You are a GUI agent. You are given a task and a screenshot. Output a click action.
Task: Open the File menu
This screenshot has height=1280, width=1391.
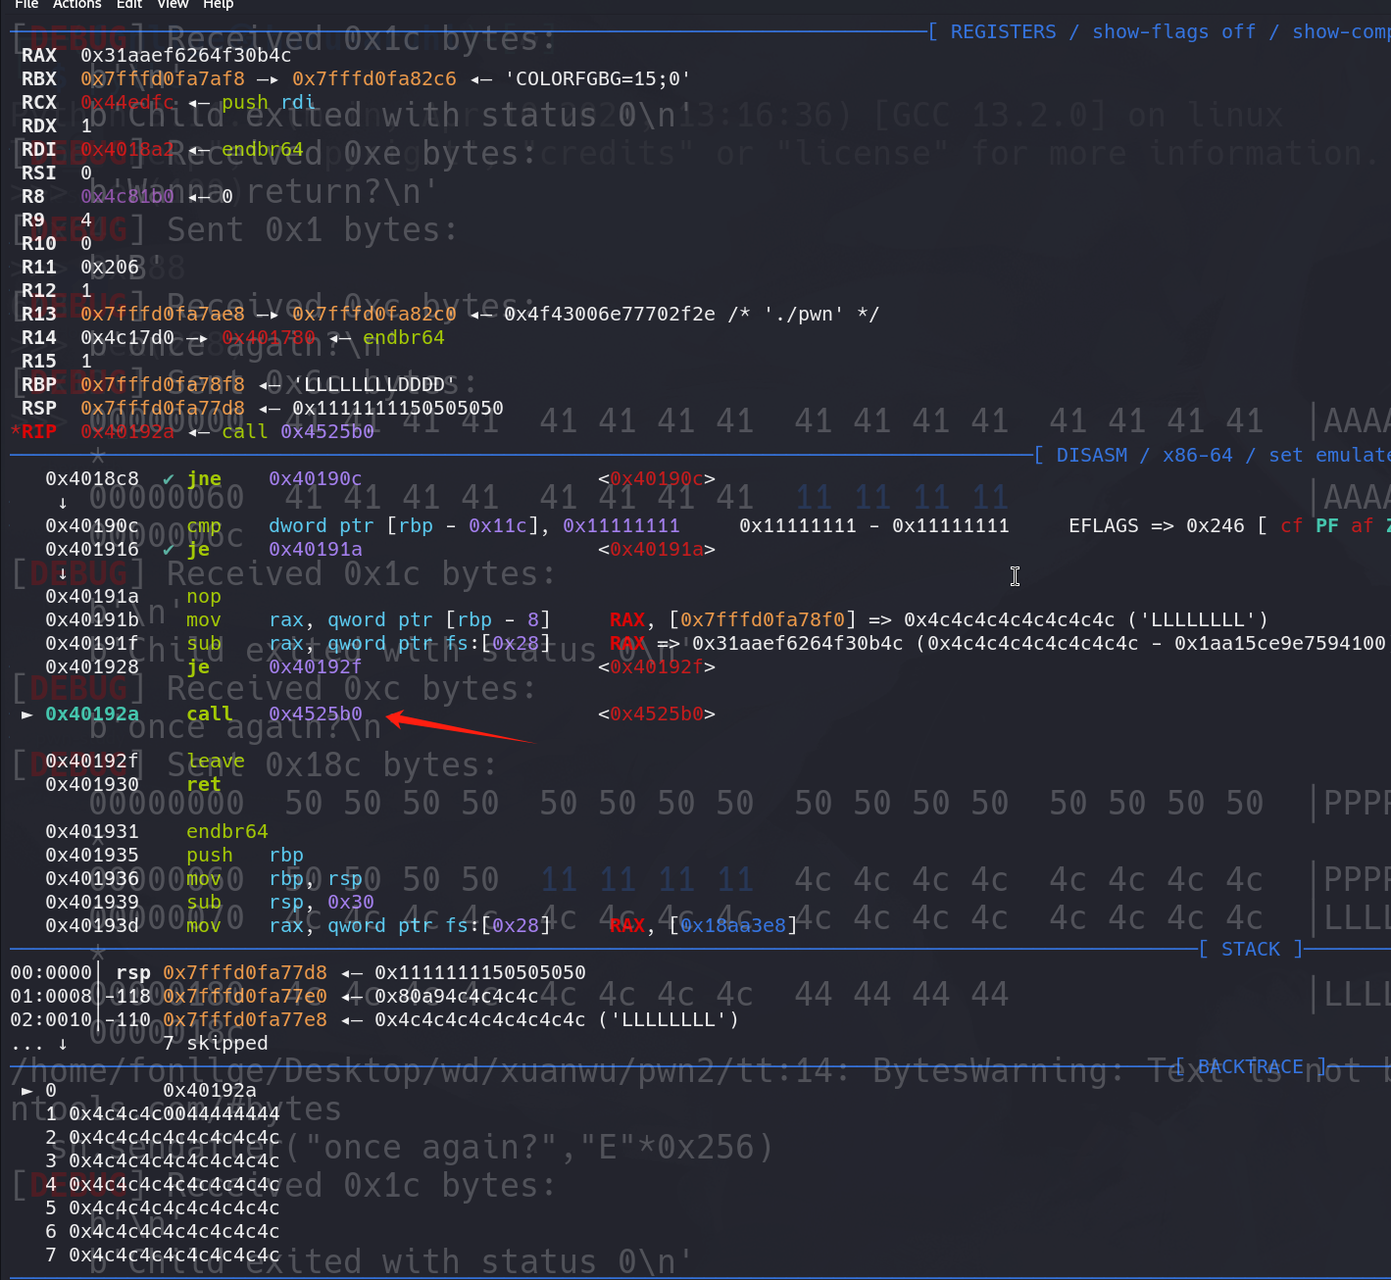pyautogui.click(x=26, y=4)
